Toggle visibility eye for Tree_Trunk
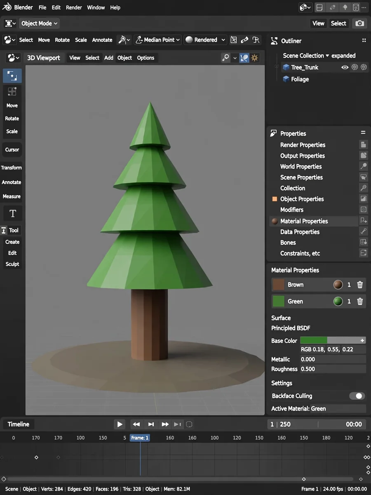The image size is (371, 495). pyautogui.click(x=345, y=67)
